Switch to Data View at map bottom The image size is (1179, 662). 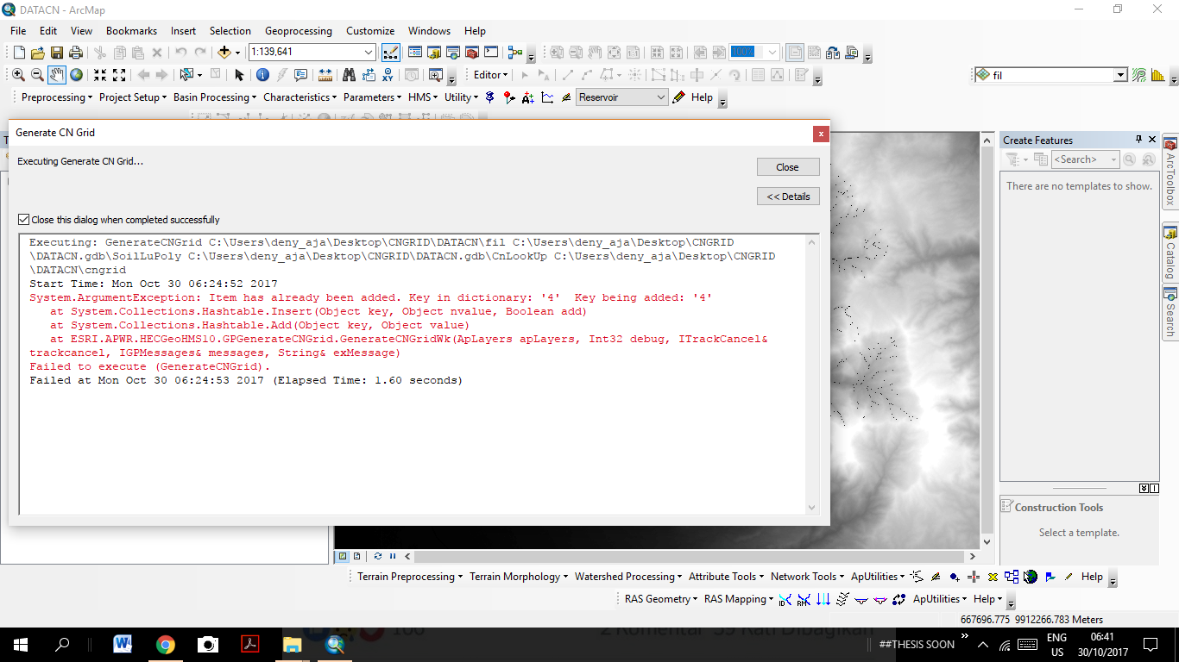343,556
